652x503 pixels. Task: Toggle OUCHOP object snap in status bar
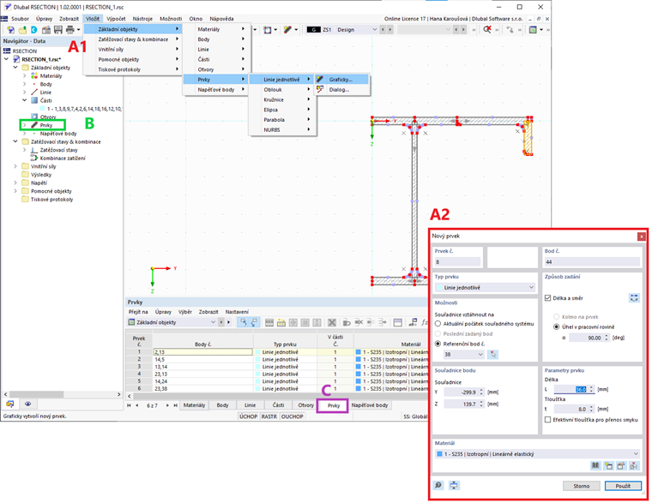tap(293, 416)
